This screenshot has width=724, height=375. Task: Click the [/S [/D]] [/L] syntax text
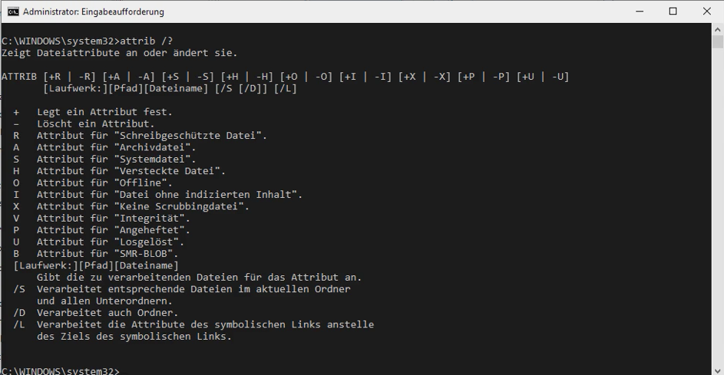coord(256,88)
